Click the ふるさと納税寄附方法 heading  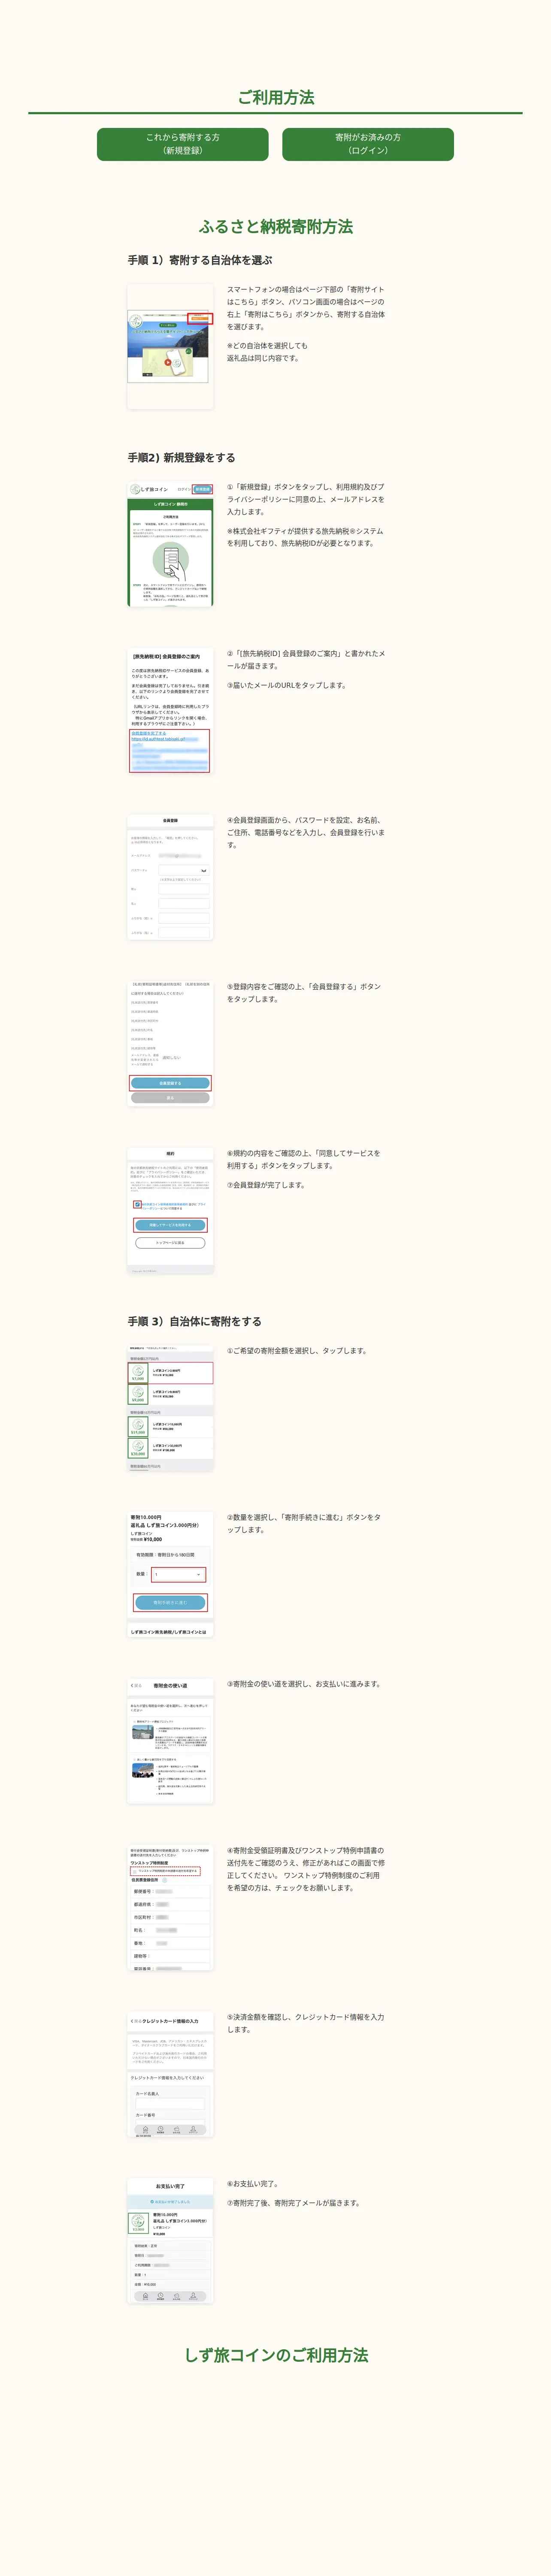pyautogui.click(x=276, y=227)
